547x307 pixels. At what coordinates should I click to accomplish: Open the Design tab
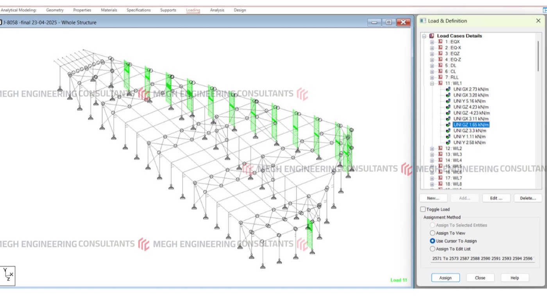coord(240,10)
